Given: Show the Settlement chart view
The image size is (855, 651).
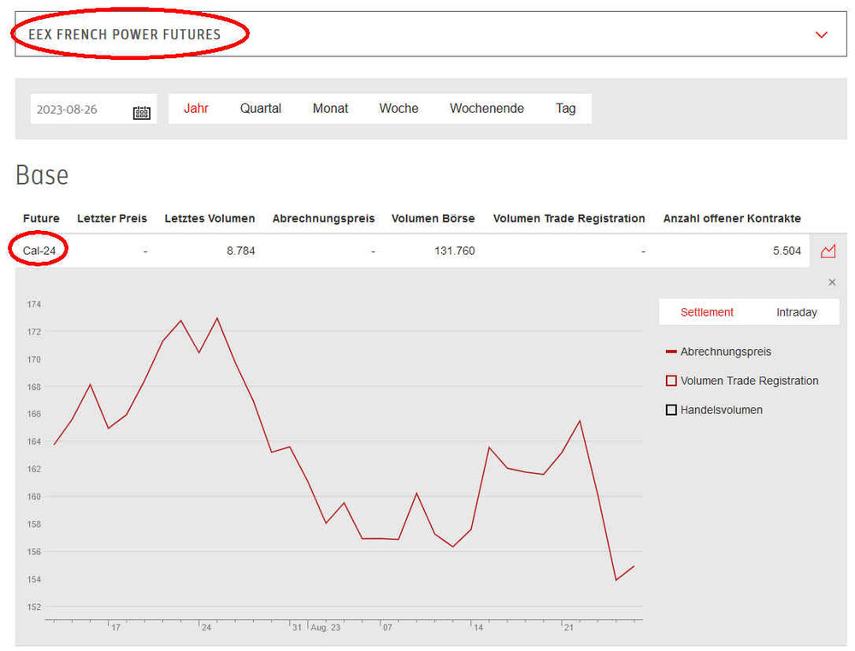Looking at the screenshot, I should point(707,312).
